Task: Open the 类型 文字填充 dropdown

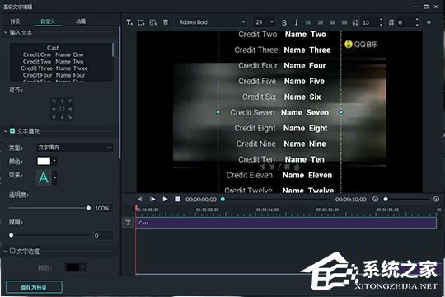Action: [75, 148]
